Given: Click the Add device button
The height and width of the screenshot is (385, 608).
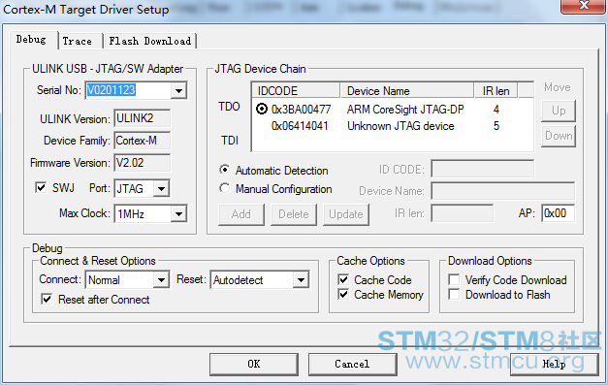Looking at the screenshot, I should pos(241,214).
